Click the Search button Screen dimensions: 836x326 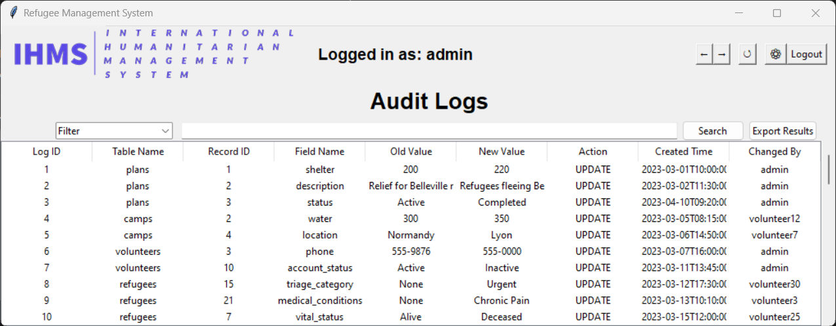(x=713, y=131)
